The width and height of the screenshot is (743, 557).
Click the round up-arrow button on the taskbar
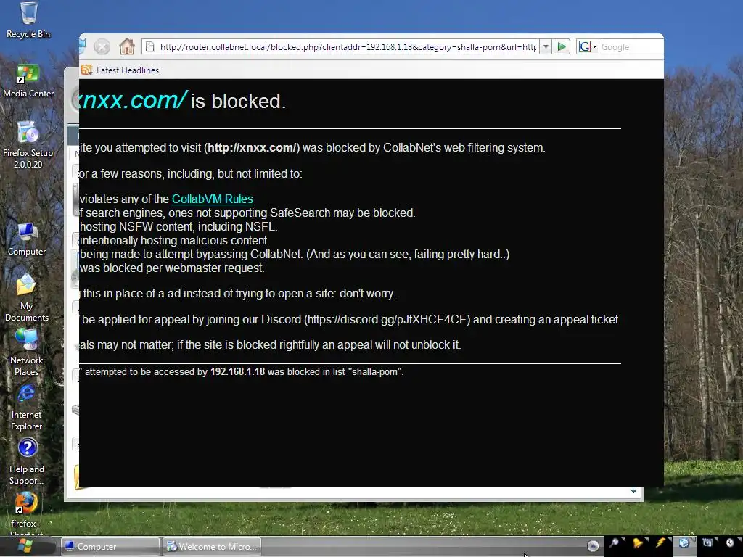click(x=593, y=546)
